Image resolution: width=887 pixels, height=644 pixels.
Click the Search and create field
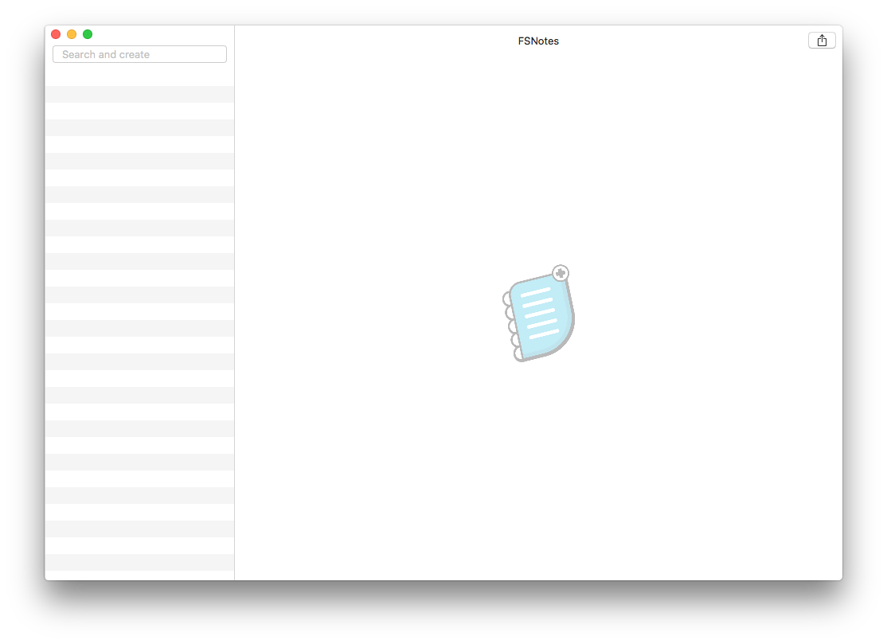point(139,54)
